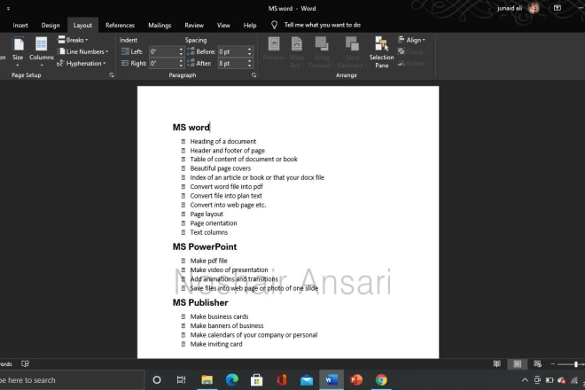Switch to Print Layout view
The image size is (585, 390).
pyautogui.click(x=517, y=364)
